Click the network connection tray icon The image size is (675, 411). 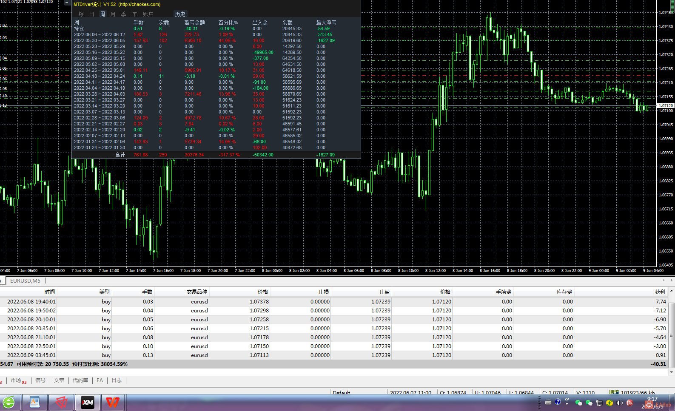(599, 402)
